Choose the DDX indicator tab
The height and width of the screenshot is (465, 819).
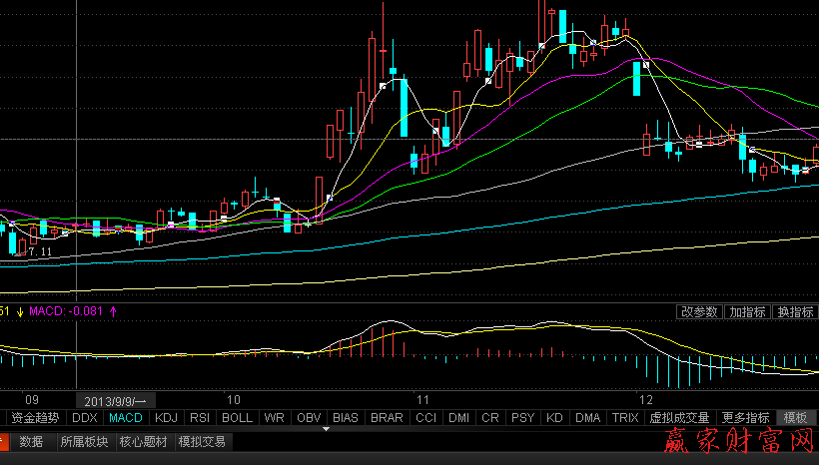coord(86,418)
